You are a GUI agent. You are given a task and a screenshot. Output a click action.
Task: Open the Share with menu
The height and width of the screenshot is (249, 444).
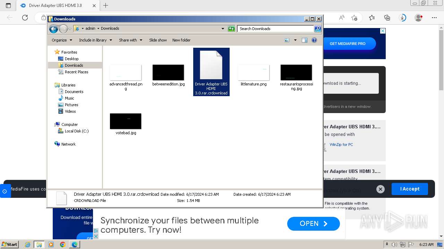(x=130, y=40)
